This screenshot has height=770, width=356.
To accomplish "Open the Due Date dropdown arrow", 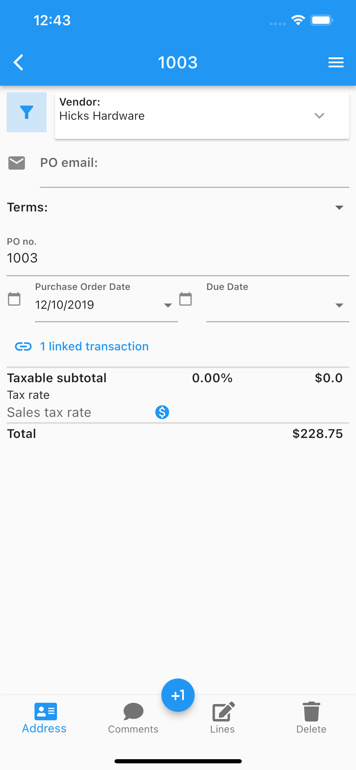I will [339, 305].
